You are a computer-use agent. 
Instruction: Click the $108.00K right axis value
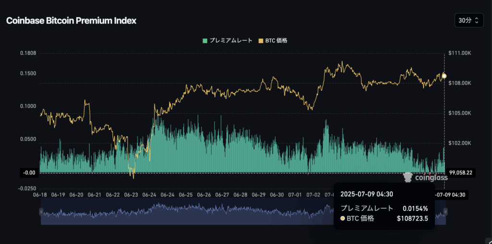point(460,83)
